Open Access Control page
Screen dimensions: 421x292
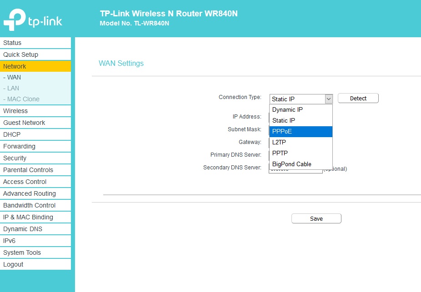35,182
